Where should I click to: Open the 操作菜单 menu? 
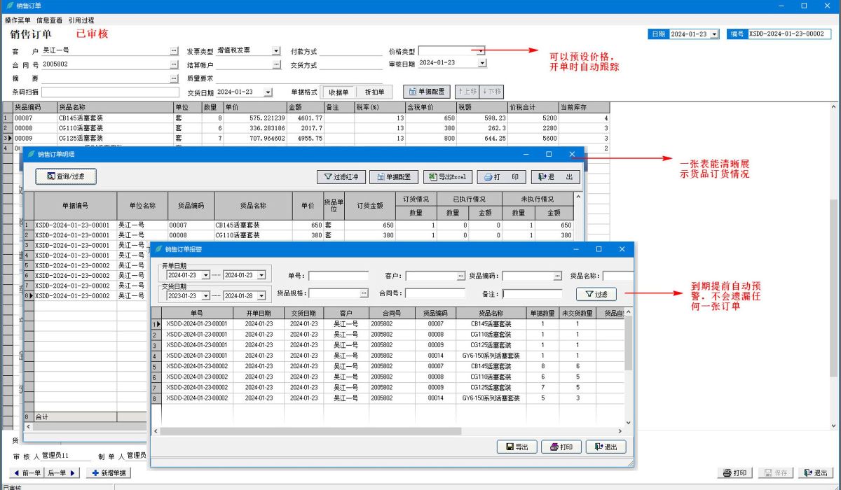click(18, 20)
